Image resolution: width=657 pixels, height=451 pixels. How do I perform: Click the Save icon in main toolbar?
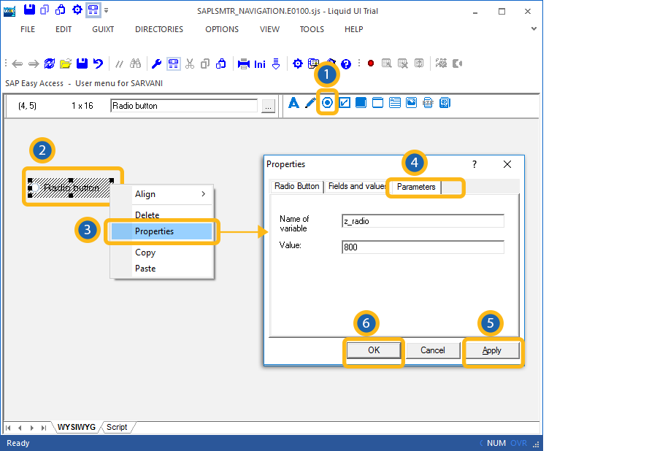[x=82, y=63]
